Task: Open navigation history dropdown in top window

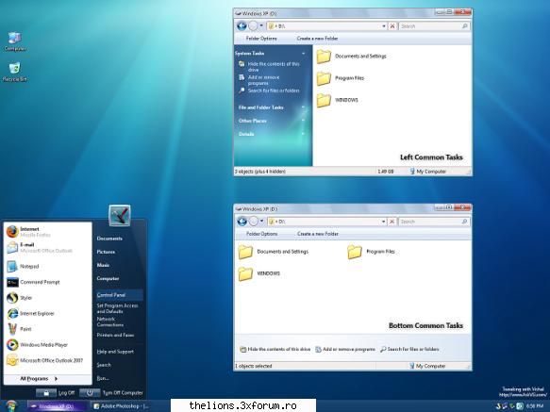Action: coord(261,25)
